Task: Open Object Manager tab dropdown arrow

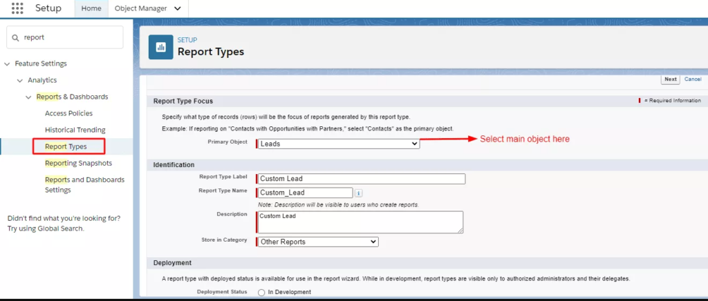Action: (178, 8)
